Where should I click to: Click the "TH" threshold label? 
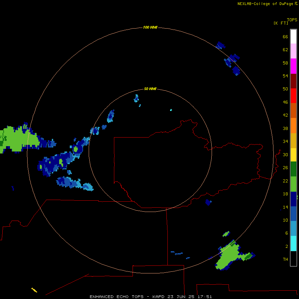click(285, 259)
